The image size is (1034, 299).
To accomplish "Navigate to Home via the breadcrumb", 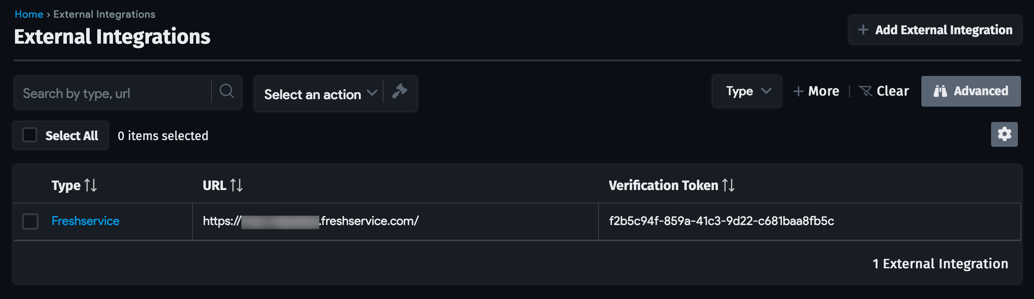I will 28,14.
